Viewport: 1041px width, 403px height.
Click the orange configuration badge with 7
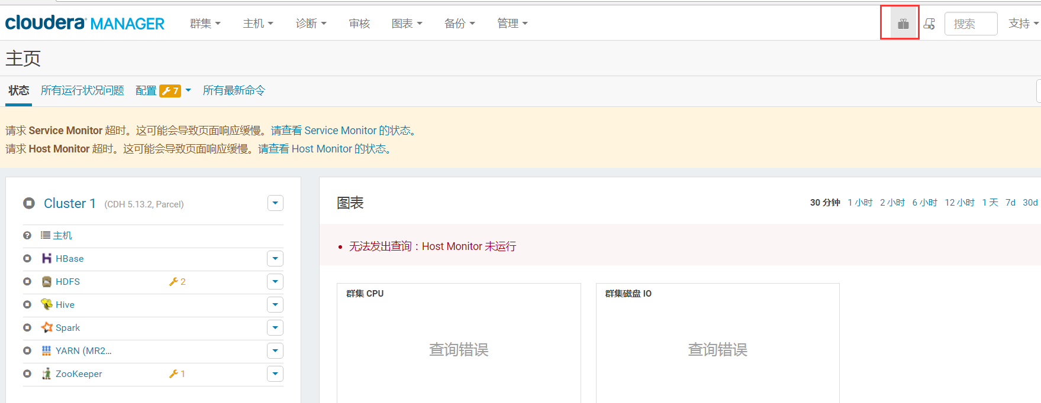(170, 91)
